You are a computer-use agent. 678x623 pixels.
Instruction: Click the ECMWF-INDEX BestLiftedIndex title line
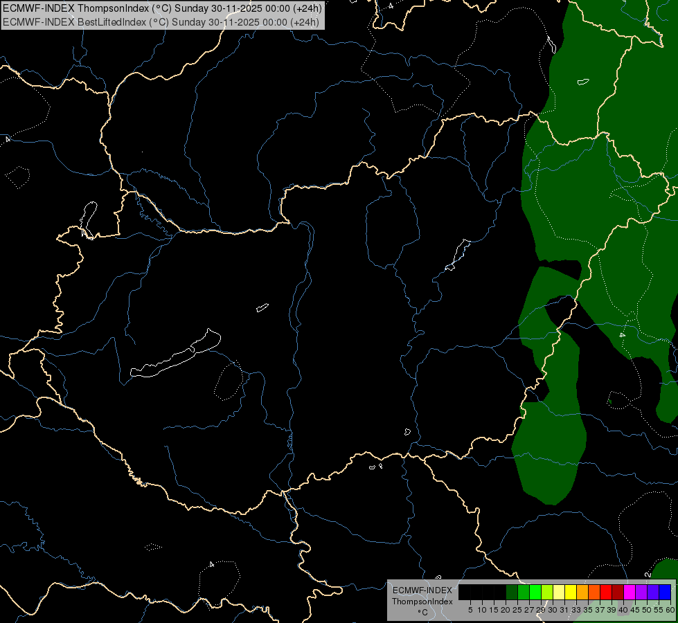tap(161, 22)
